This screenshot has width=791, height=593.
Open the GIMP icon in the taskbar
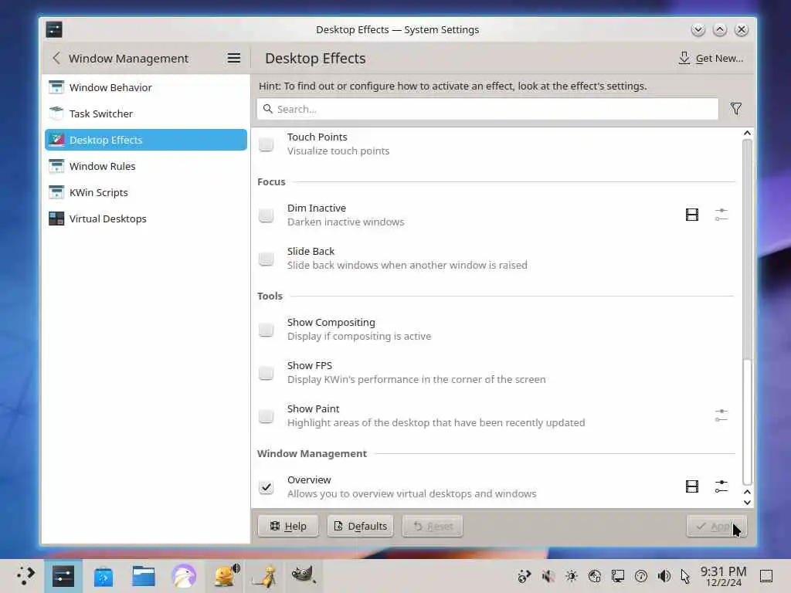(303, 574)
